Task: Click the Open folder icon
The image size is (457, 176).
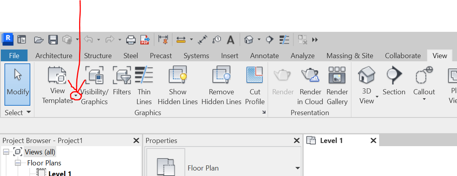Action: click(39, 40)
